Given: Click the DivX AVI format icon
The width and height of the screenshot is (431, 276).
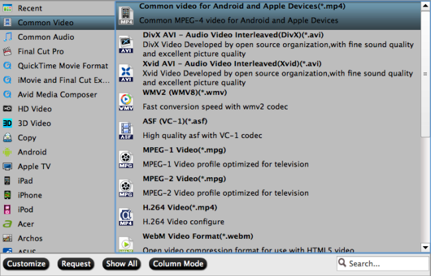Looking at the screenshot, I should tap(126, 44).
